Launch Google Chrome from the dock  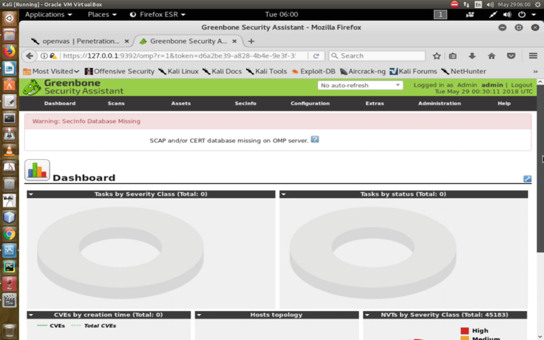(10, 234)
